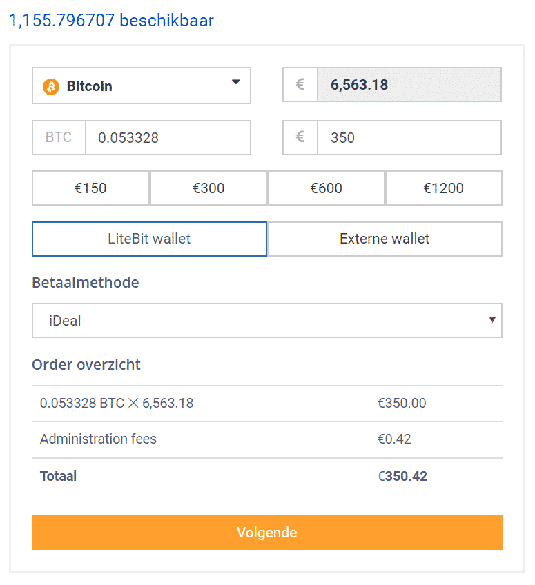This screenshot has width=535, height=585.
Task: Click the euro symbol beside the 350 amount
Action: click(300, 137)
